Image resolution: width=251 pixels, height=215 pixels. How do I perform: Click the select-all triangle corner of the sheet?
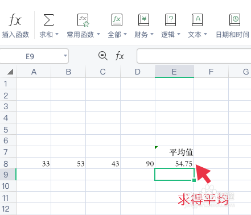coord(10,72)
